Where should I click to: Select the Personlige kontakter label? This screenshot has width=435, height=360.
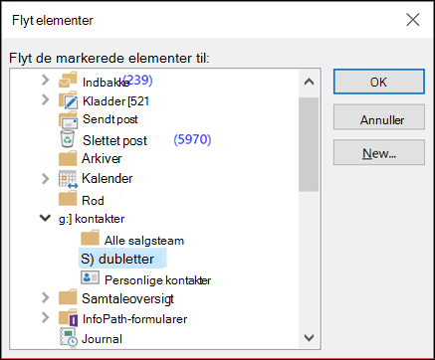158,280
